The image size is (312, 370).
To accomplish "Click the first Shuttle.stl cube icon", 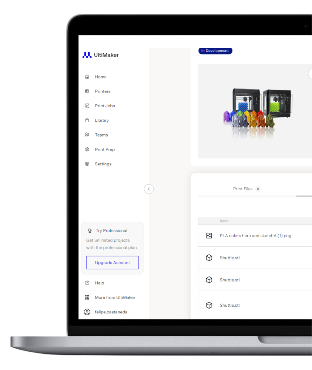I will (209, 258).
